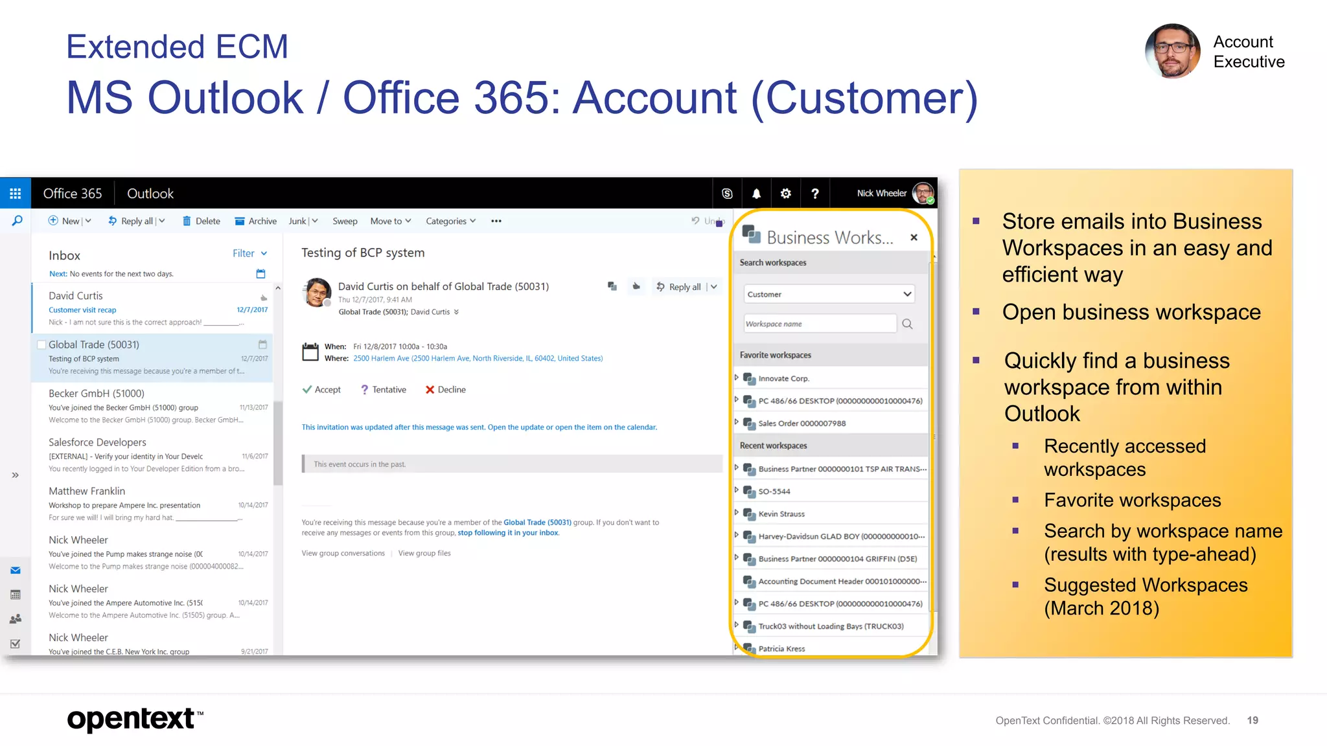Viewport: 1327px width, 746px height.
Task: Search workspaces with the magnifier icon
Action: [x=907, y=324]
